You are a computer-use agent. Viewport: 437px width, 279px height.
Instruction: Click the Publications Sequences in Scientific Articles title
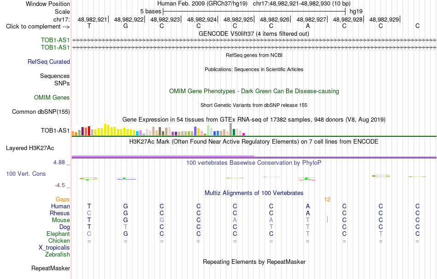click(254, 69)
